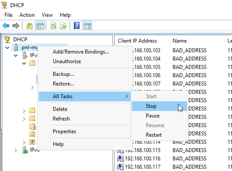Click the lease icon for 192.168.100.117
The image size is (232, 171).
120,167
